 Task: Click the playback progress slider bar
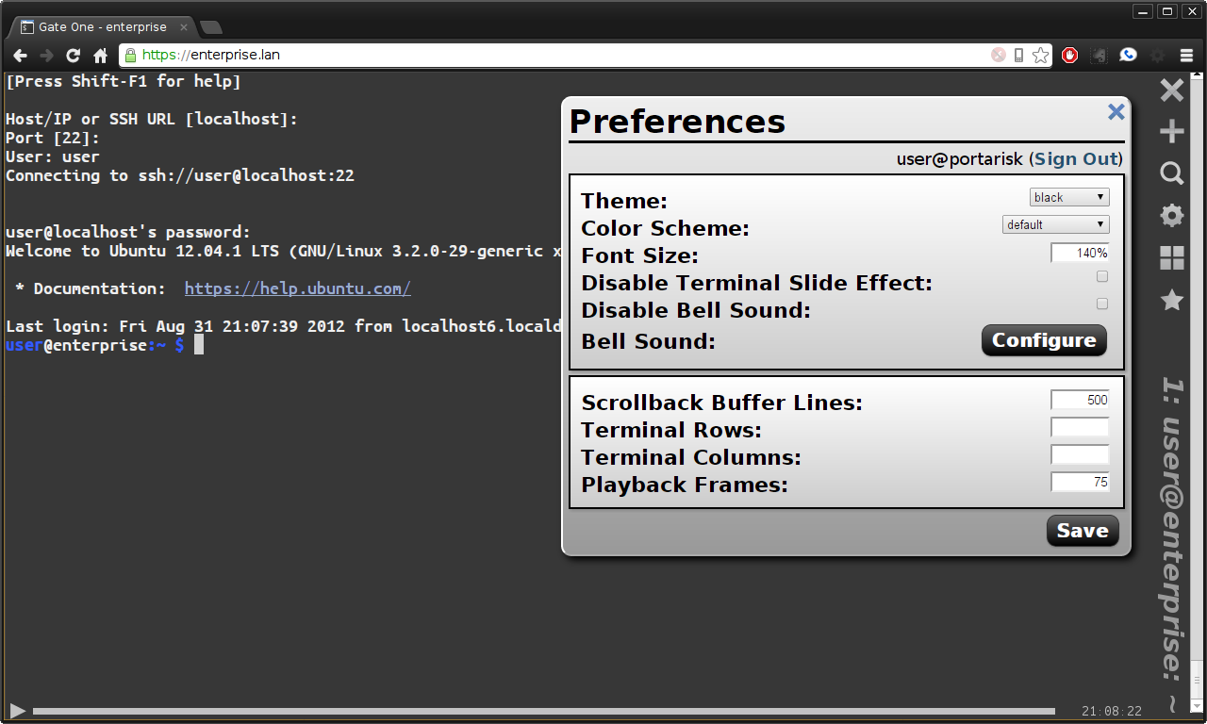click(543, 711)
